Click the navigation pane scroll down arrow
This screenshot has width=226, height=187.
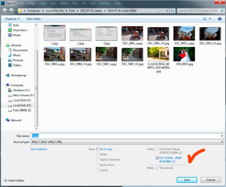click(x=36, y=129)
